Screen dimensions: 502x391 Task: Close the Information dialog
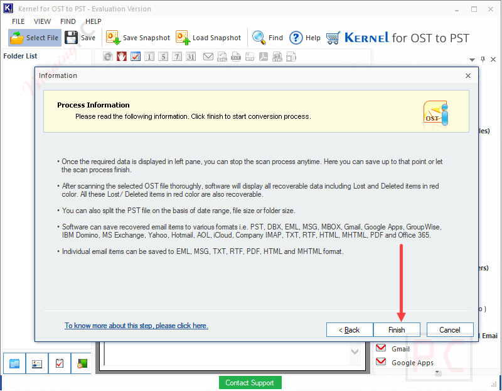pos(468,75)
